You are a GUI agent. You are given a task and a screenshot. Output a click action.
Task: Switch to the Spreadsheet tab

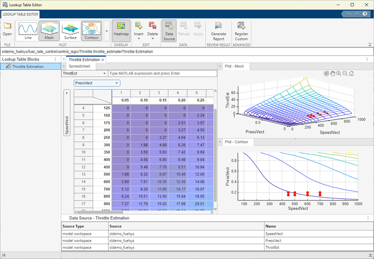tap(79, 66)
